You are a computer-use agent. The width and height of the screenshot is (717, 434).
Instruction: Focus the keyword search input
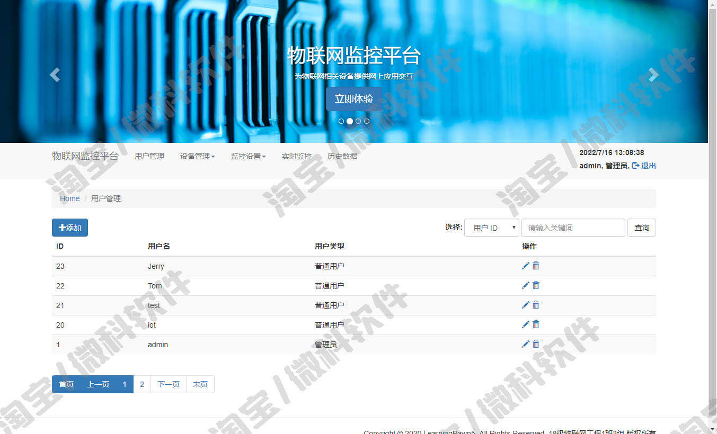(x=573, y=228)
